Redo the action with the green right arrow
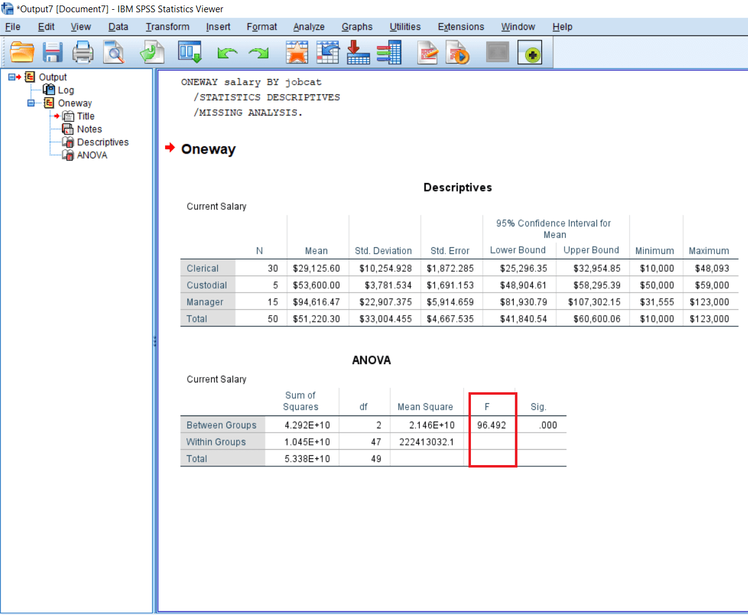The height and width of the screenshot is (615, 748). (x=258, y=54)
